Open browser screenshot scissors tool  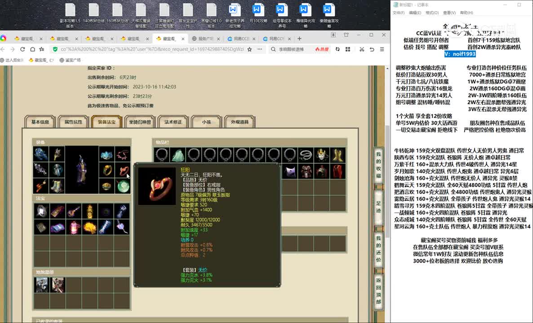[362, 49]
